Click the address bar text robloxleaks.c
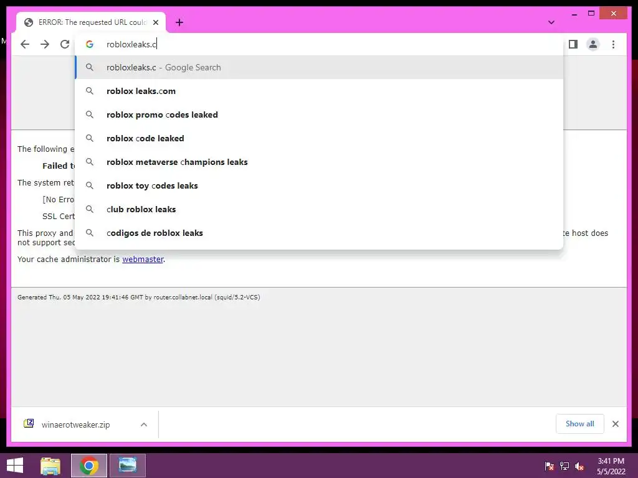Screen dimensions: 638x478 (x=131, y=44)
